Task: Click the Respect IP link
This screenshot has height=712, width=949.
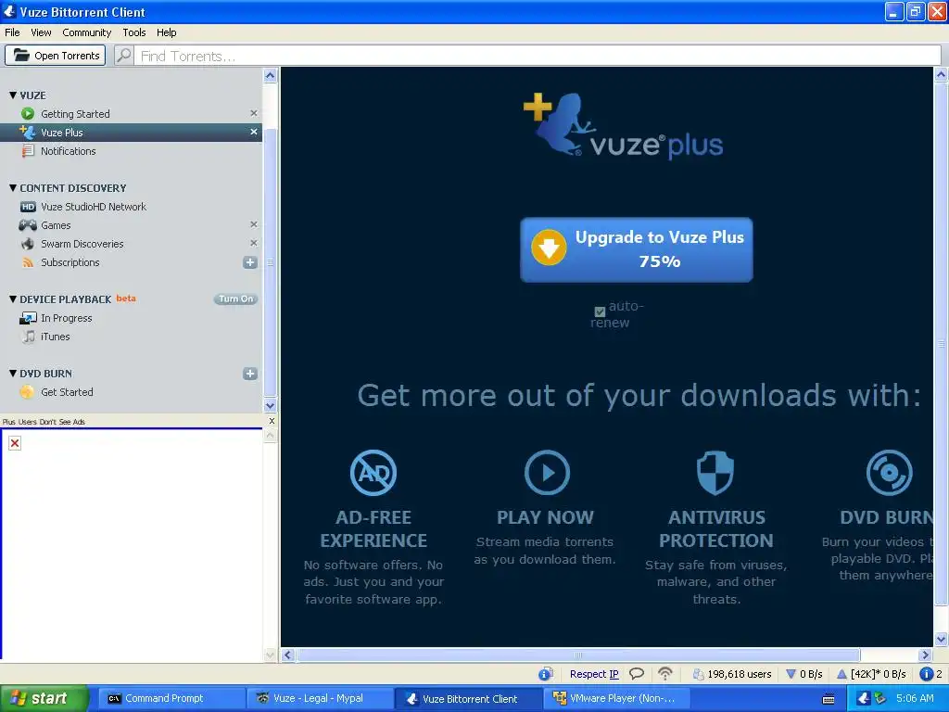Action: pos(594,675)
